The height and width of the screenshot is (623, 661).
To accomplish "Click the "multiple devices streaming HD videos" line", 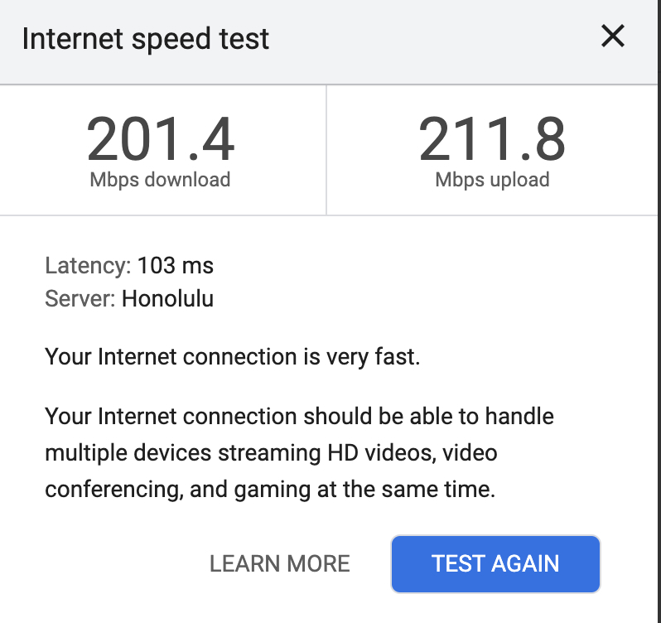I will pyautogui.click(x=271, y=453).
